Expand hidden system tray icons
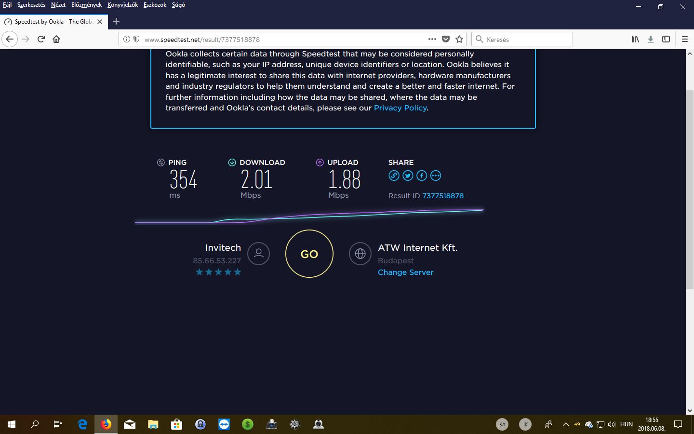The width and height of the screenshot is (694, 434). [x=566, y=424]
